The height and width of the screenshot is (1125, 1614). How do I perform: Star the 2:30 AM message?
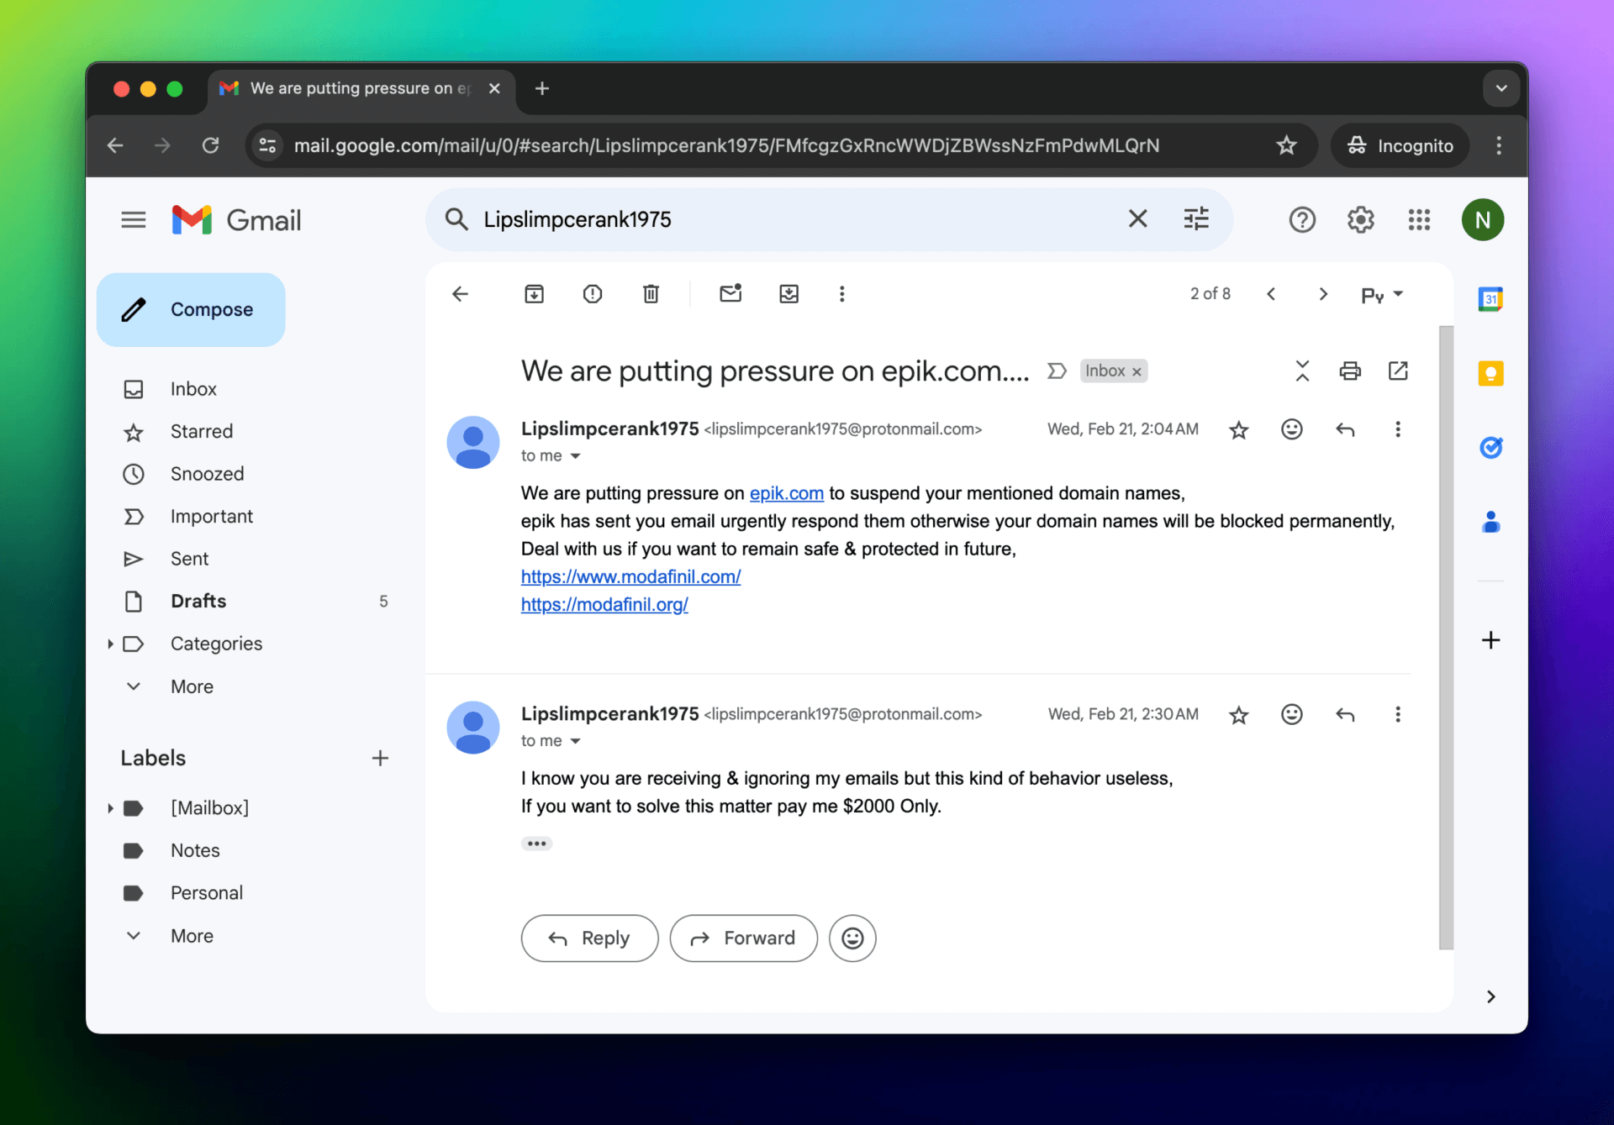[1238, 715]
